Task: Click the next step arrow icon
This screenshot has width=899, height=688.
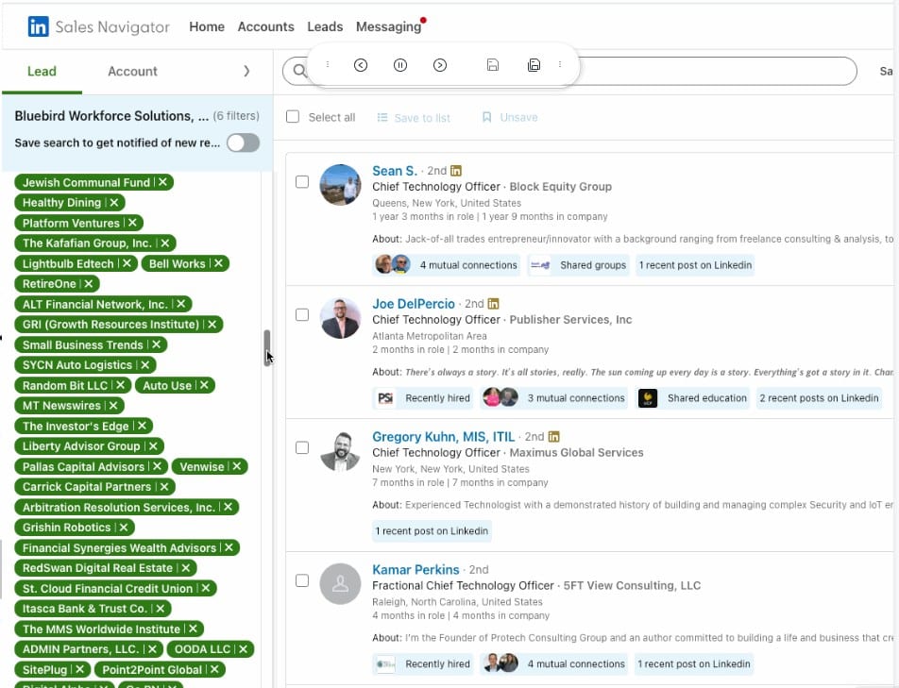Action: tap(439, 64)
